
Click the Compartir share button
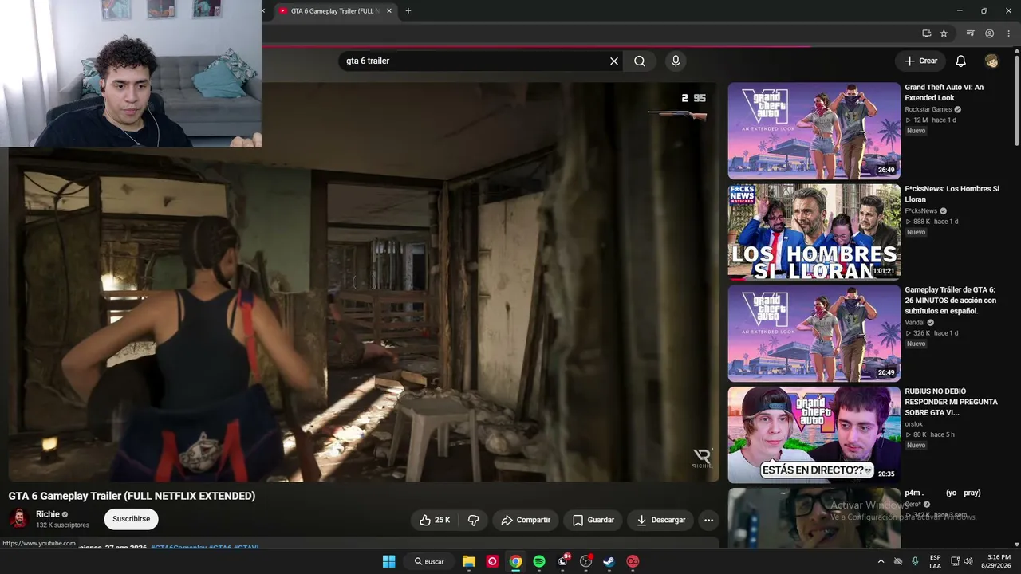pos(526,520)
